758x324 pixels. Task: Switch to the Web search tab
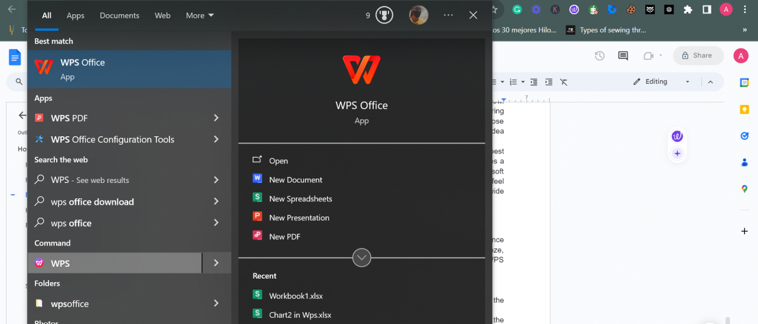(162, 15)
